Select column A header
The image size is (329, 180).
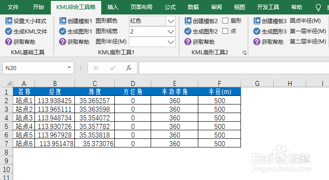tap(24, 83)
